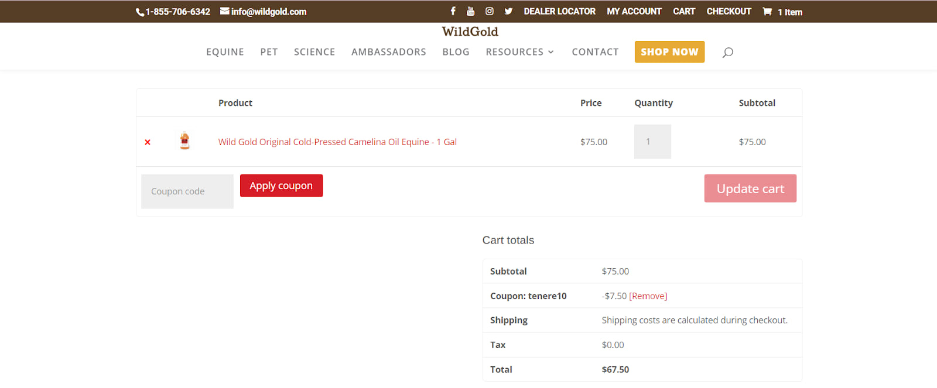The width and height of the screenshot is (937, 388).
Task: Open the YouTube social icon
Action: (x=470, y=11)
